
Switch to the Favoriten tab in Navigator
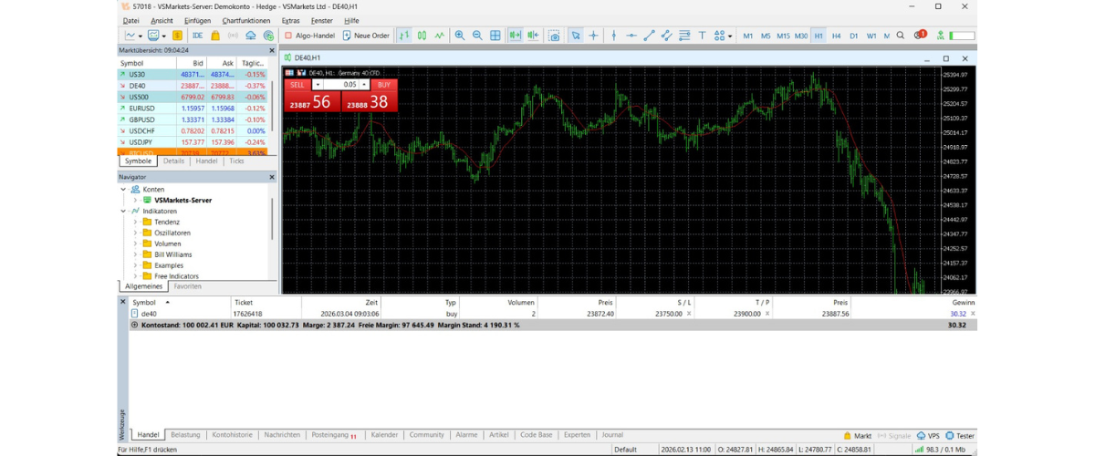click(x=188, y=285)
